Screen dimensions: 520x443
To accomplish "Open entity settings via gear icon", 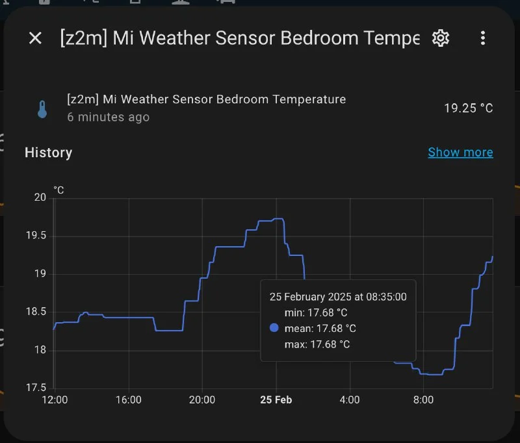I will [440, 38].
